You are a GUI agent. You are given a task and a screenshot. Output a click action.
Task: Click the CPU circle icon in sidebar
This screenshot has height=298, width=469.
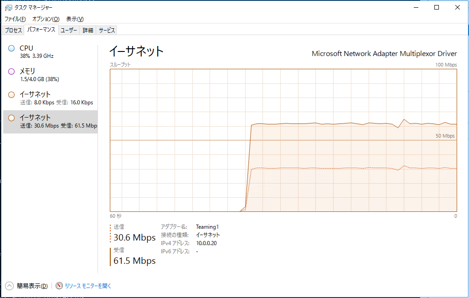tap(11, 48)
